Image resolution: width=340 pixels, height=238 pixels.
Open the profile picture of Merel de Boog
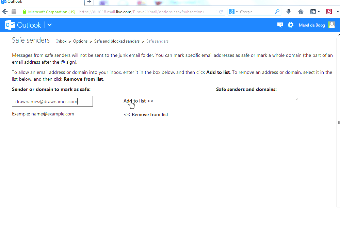click(x=331, y=25)
